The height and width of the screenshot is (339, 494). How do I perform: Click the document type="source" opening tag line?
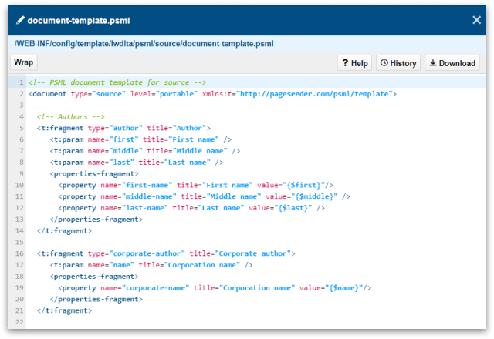tap(212, 94)
